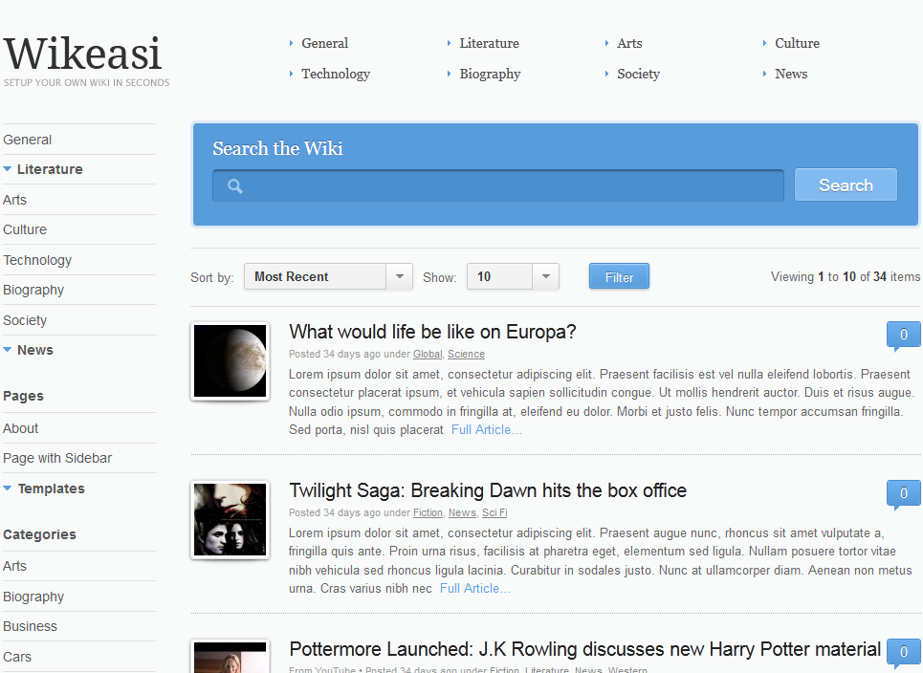Open News in top navigation
The width and height of the screenshot is (923, 673).
(791, 74)
